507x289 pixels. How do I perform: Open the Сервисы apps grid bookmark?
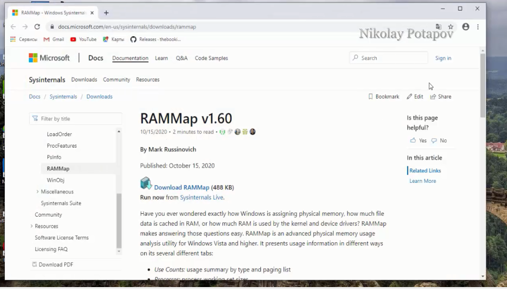[24, 40]
